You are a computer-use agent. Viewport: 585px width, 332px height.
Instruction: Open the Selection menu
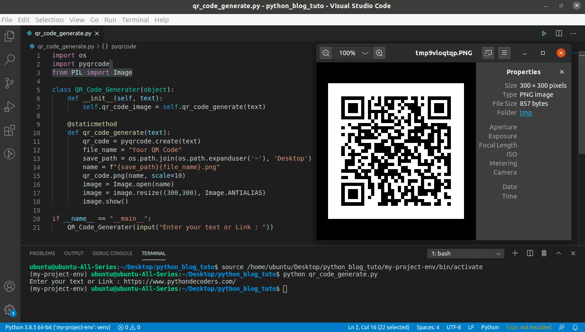49,20
